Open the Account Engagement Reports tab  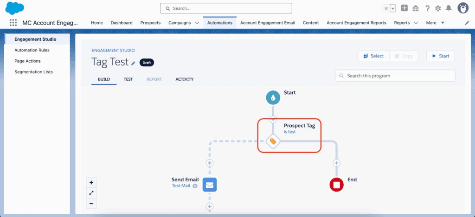coord(356,23)
